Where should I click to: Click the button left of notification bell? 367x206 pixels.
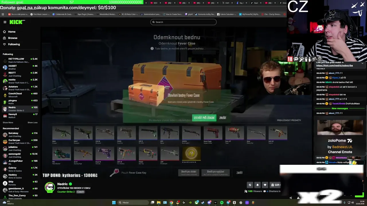pyautogui.click(x=250, y=185)
